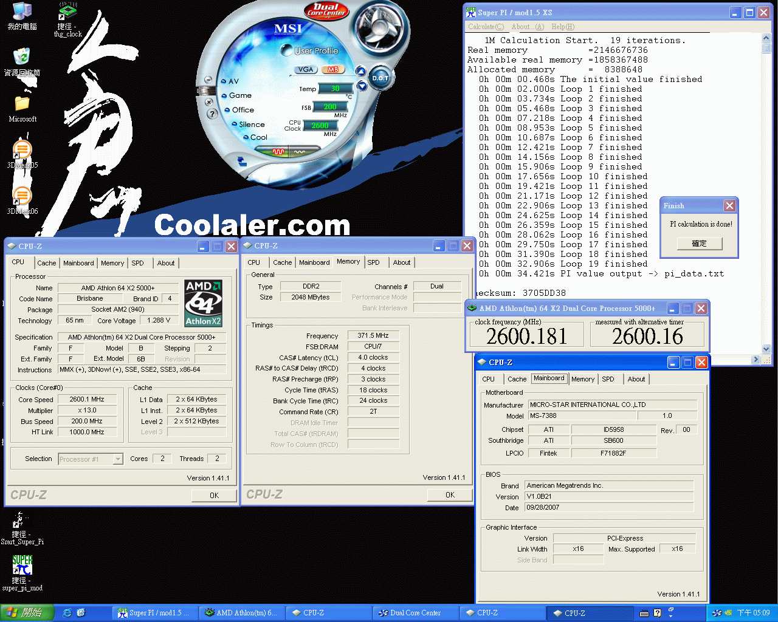Click OK in the CPU-Z CPU window
This screenshot has height=622, width=778.
pos(214,496)
